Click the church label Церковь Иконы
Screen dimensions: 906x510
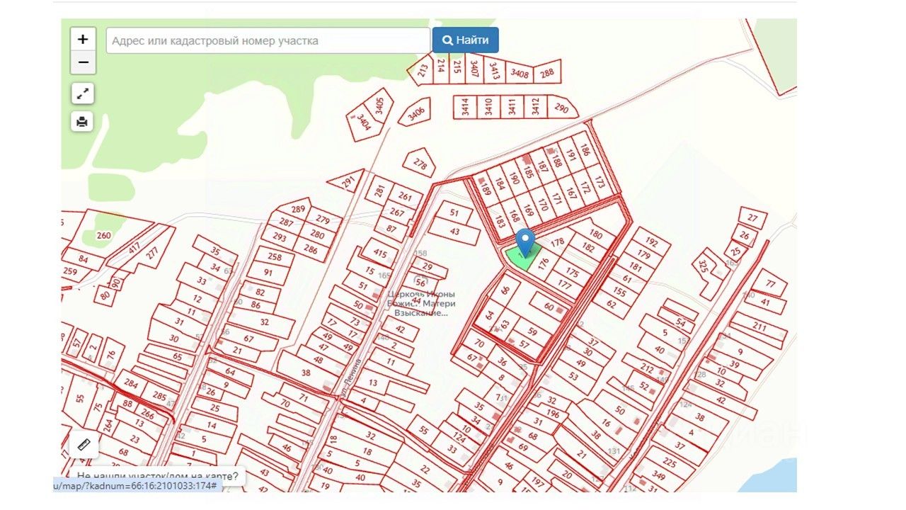(422, 294)
